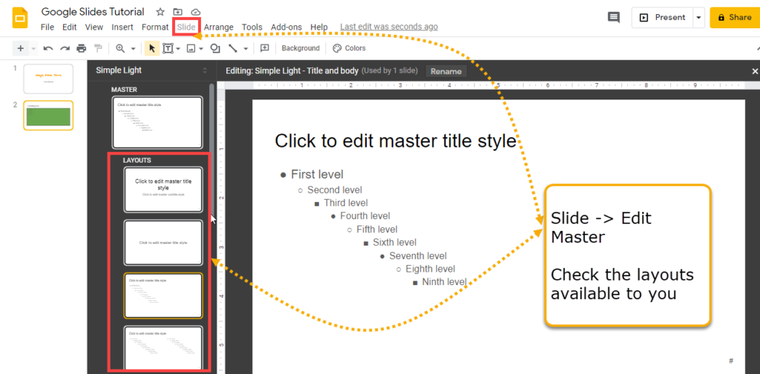Open the insert image dropdown arrow
760x374 pixels.
tap(200, 48)
